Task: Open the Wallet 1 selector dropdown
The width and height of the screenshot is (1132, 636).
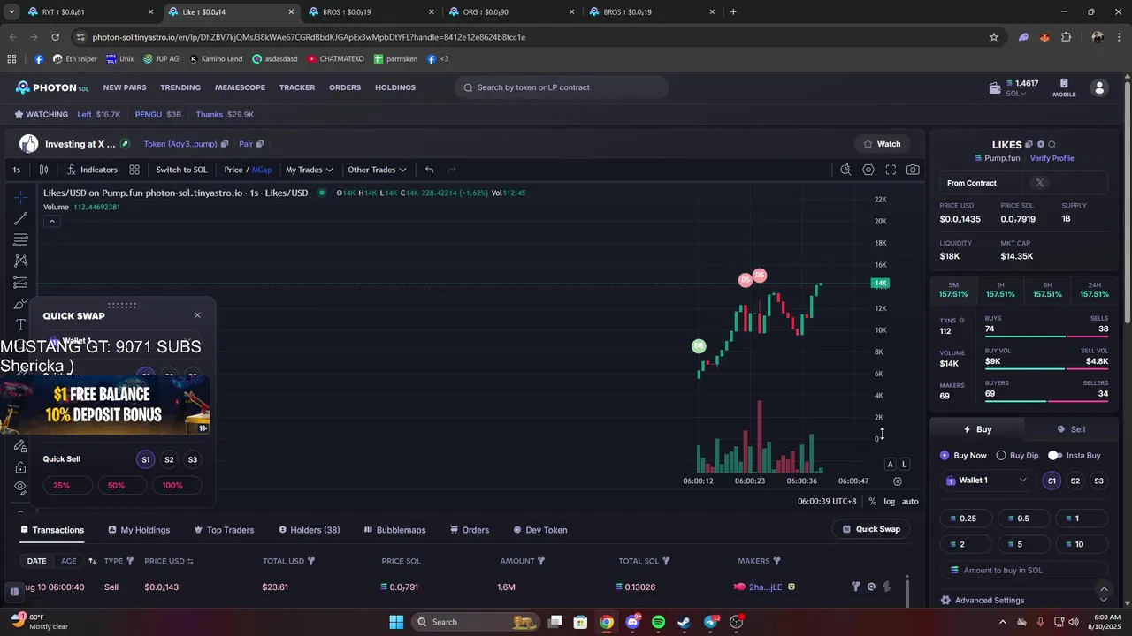Action: point(987,481)
